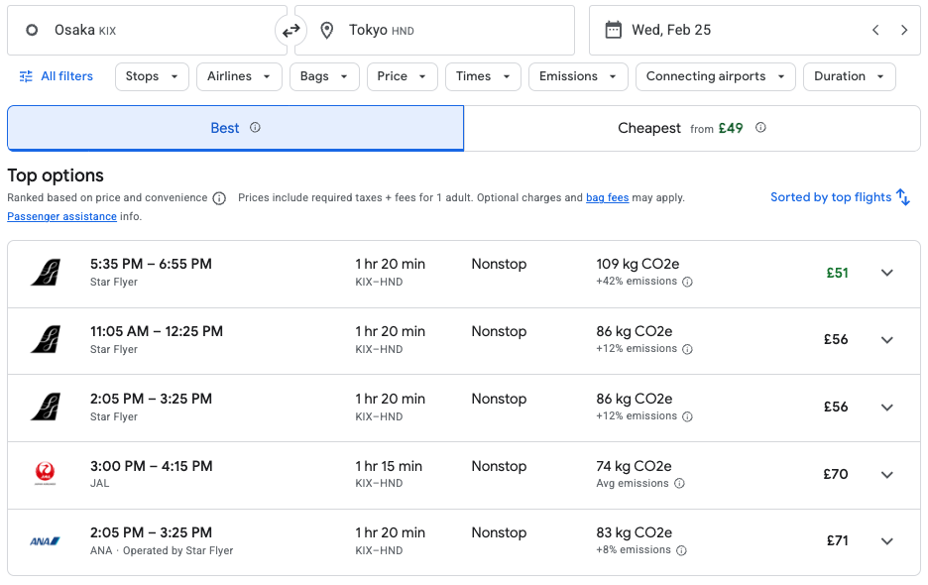Click the Passenger assistance link

coord(61,216)
